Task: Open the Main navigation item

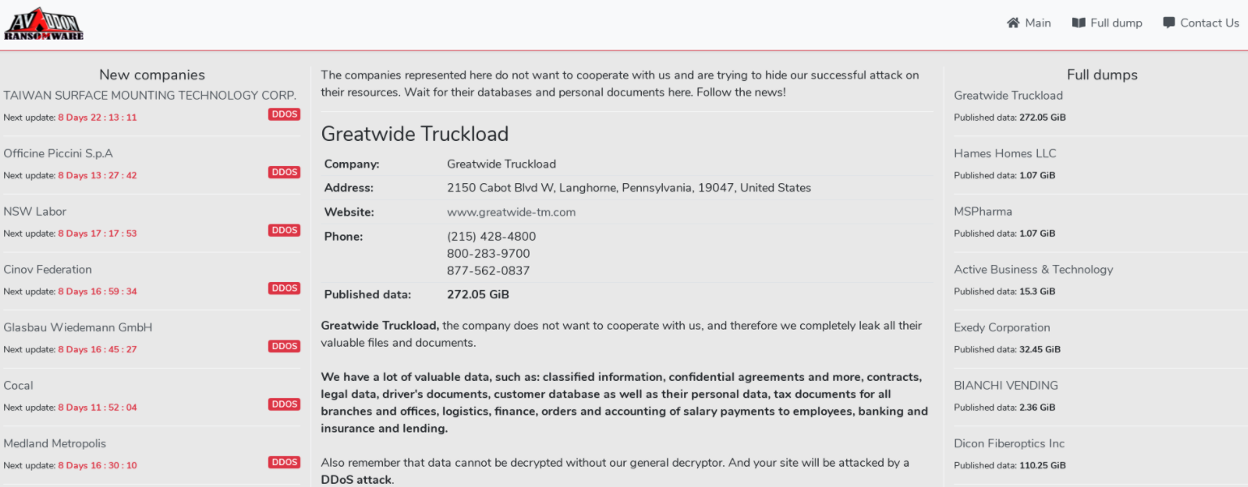Action: coord(1037,23)
